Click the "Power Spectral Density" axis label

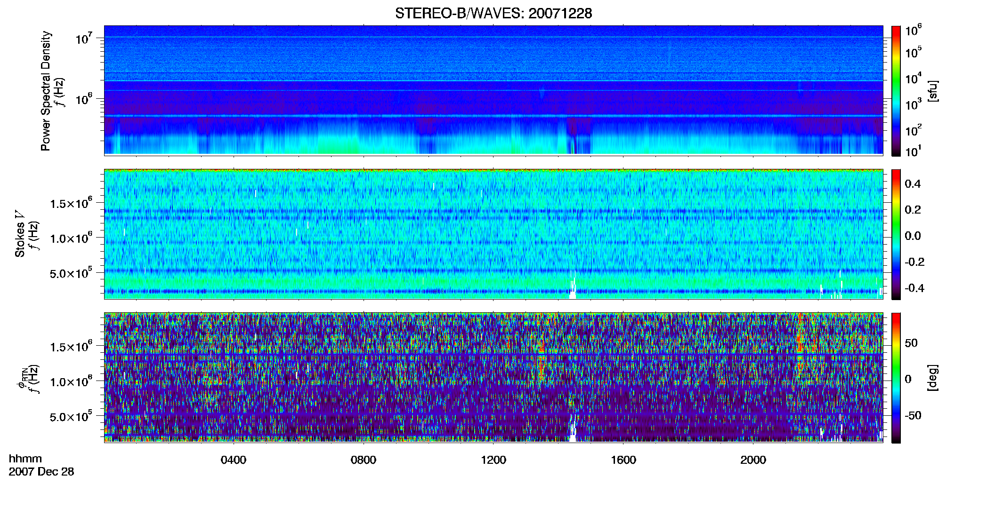[x=46, y=91]
